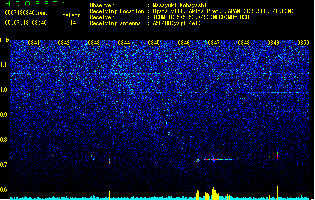Click the meteor echo just after 0845
The width and height of the screenshot is (315, 200).
click(x=161, y=160)
